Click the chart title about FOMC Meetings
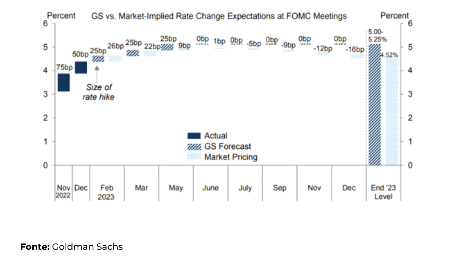 [219, 16]
